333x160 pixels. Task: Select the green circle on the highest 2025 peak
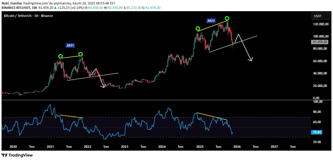click(x=227, y=18)
